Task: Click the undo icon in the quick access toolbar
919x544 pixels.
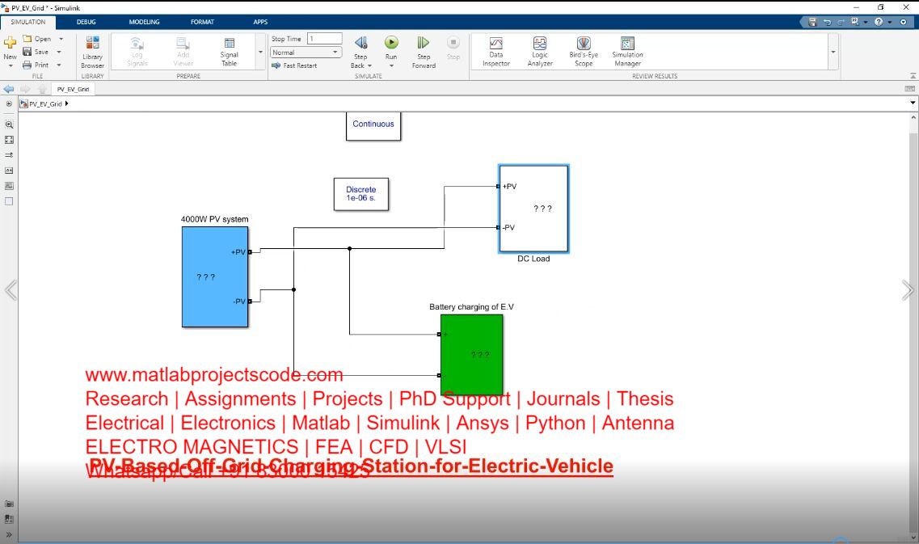Action: (827, 22)
